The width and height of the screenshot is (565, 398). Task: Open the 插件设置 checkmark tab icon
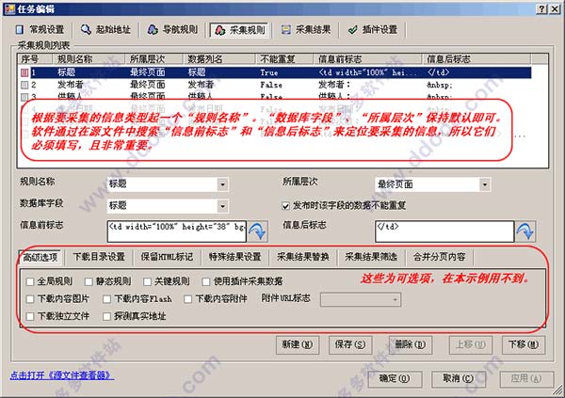(x=353, y=29)
